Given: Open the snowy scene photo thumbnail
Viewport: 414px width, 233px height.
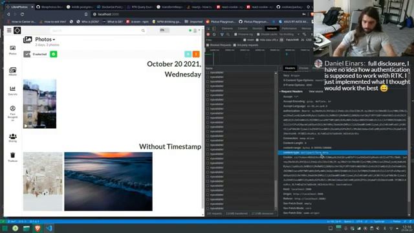Looking at the screenshot, I should click(x=43, y=181).
